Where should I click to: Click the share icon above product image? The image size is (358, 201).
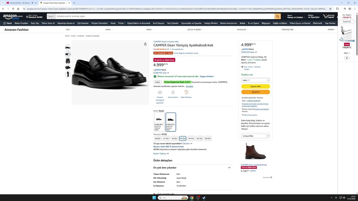click(145, 44)
